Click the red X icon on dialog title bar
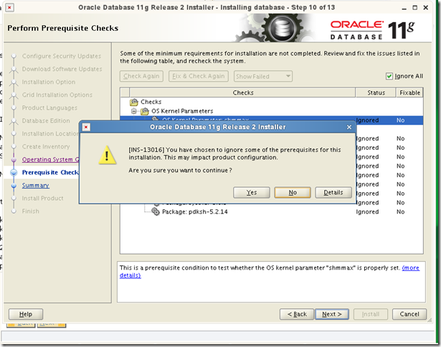Image resolution: width=441 pixels, height=347 pixels. [x=86, y=127]
